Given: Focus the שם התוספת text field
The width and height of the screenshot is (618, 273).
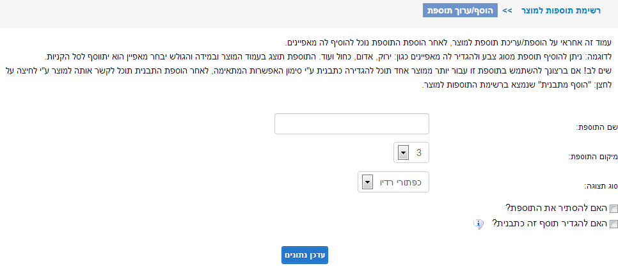Looking at the screenshot, I should click(352, 123).
